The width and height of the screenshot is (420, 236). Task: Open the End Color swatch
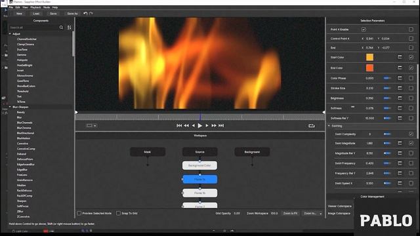click(369, 68)
